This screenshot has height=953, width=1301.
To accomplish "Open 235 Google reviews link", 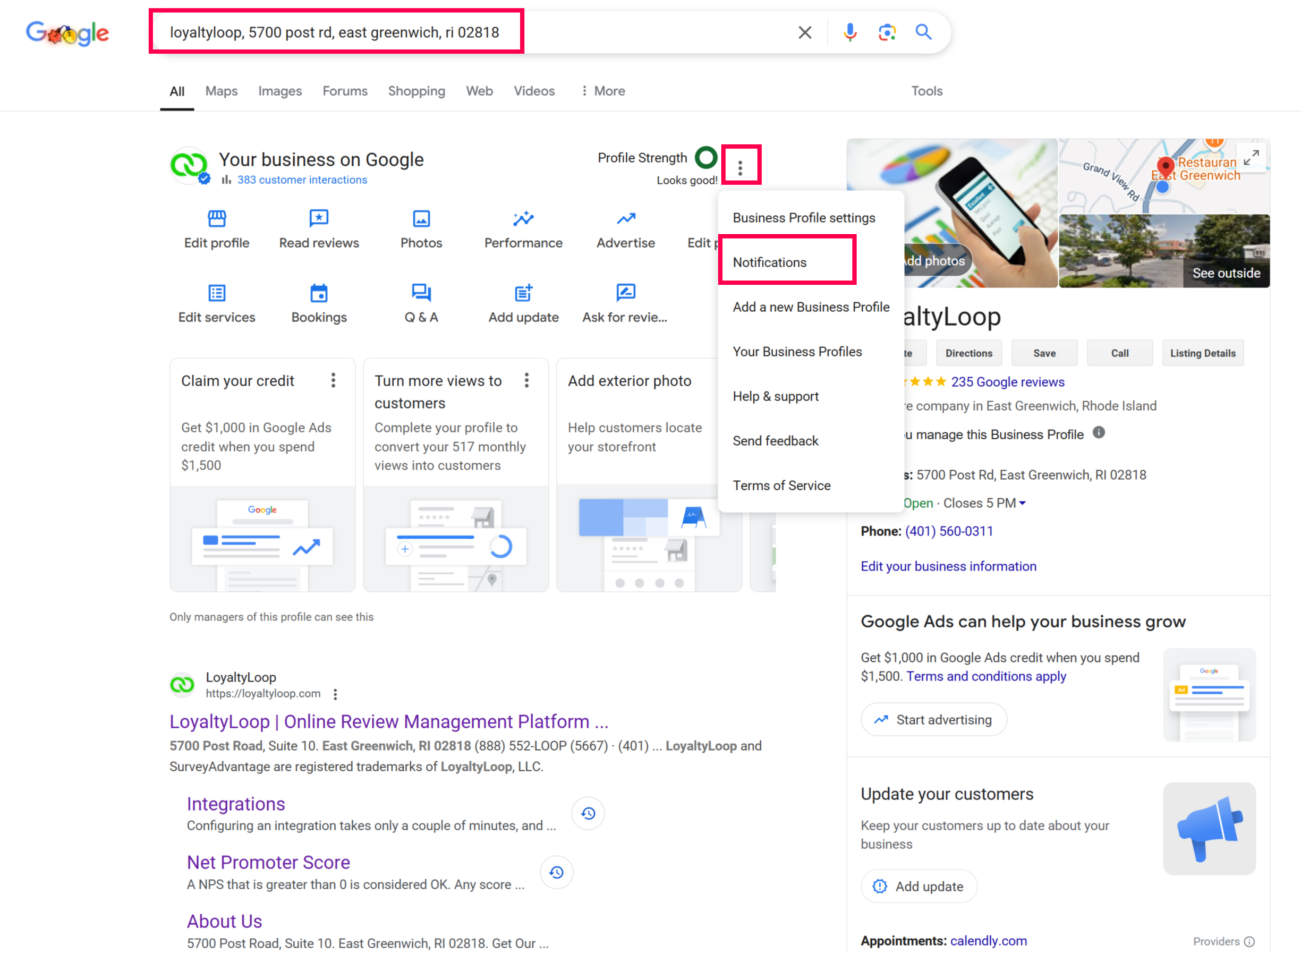I will 1007,382.
